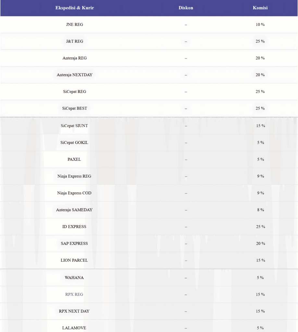Click the J&T REG courier name
This screenshot has height=332, width=298.
coord(74,41)
